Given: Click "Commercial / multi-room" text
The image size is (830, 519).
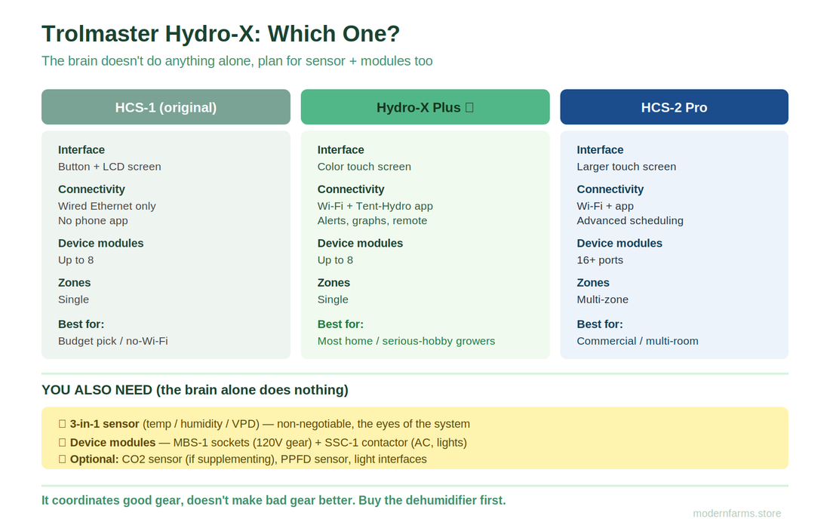Looking at the screenshot, I should coord(638,341).
